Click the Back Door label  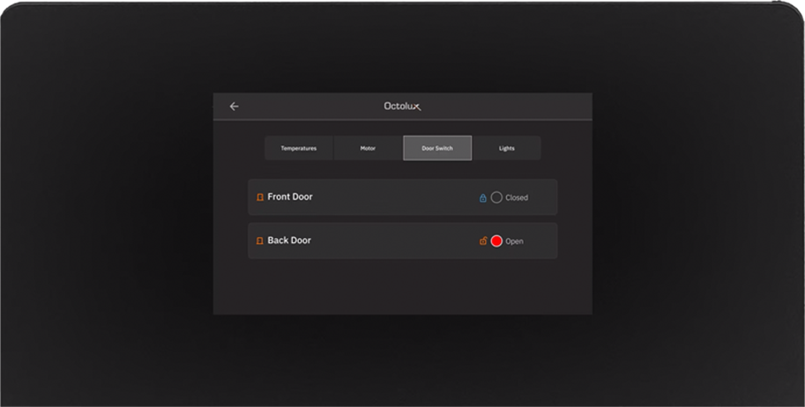289,240
